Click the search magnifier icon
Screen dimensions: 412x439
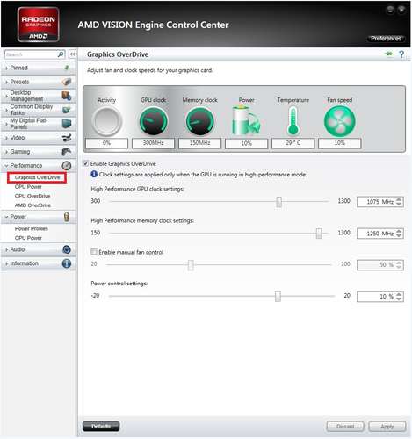pos(61,54)
